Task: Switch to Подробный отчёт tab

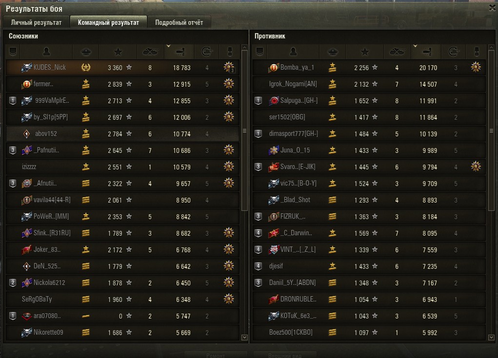Action: [x=179, y=22]
